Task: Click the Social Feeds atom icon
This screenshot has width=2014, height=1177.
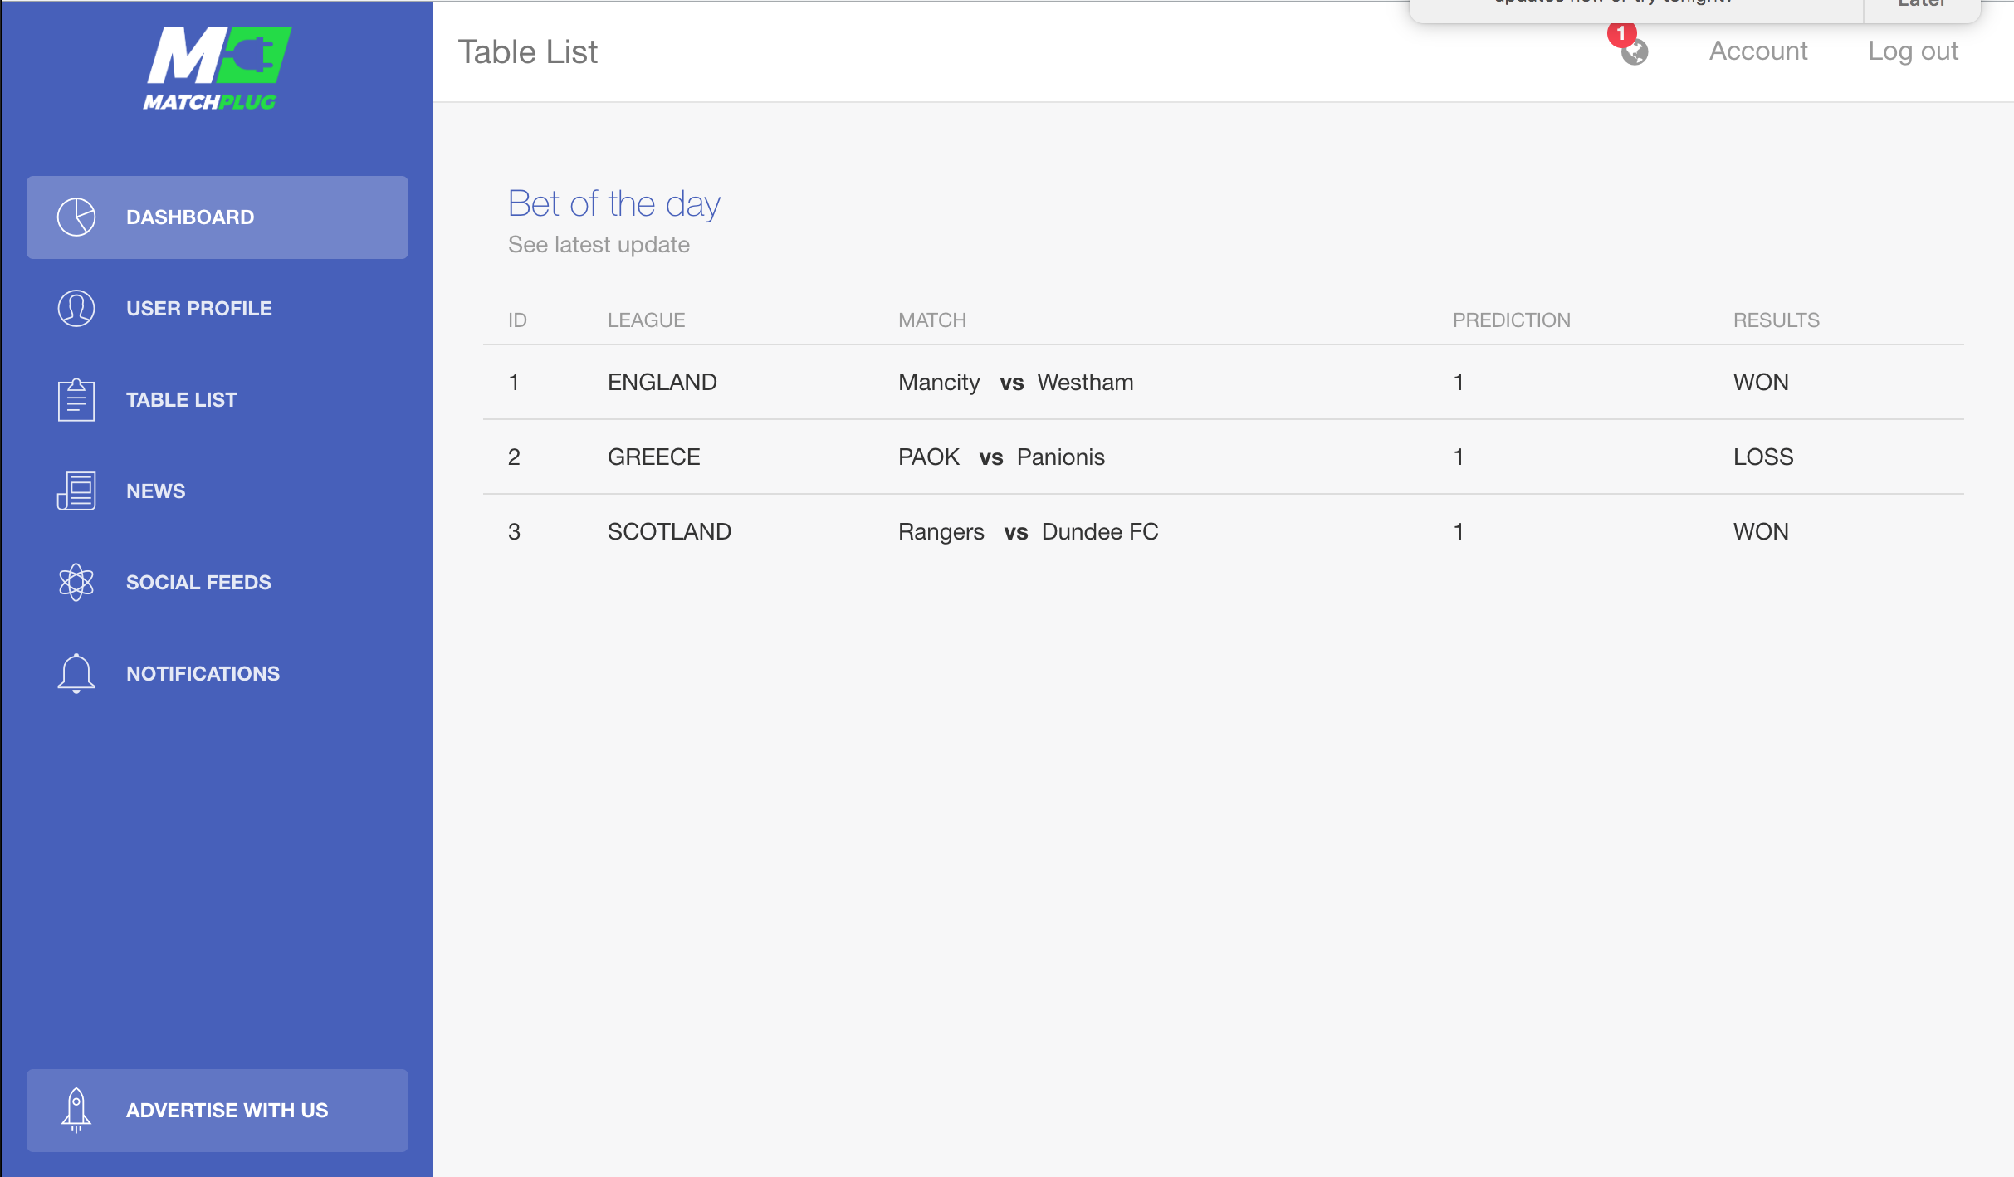Action: click(x=76, y=582)
